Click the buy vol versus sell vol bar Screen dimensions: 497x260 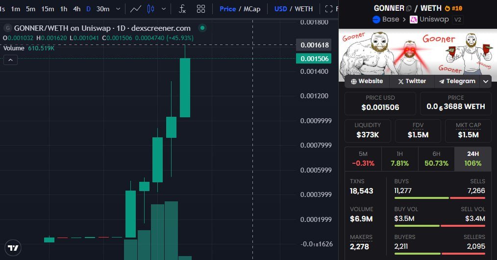(x=440, y=226)
